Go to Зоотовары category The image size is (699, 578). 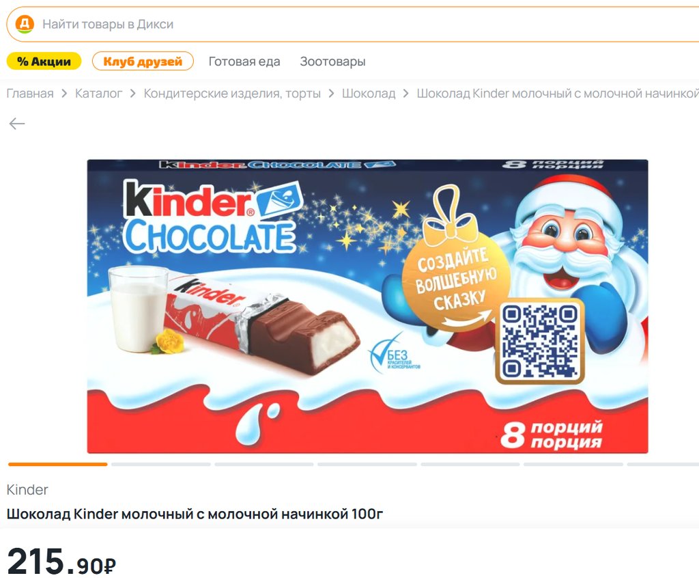(332, 61)
